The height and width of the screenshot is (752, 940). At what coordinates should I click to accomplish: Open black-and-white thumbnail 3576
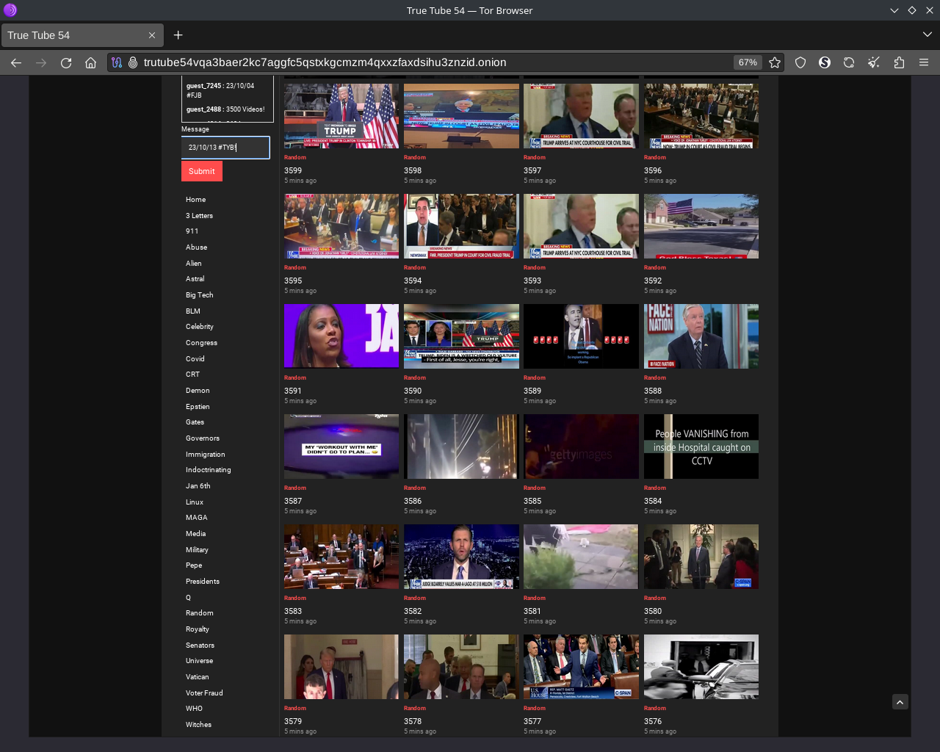[x=701, y=667]
